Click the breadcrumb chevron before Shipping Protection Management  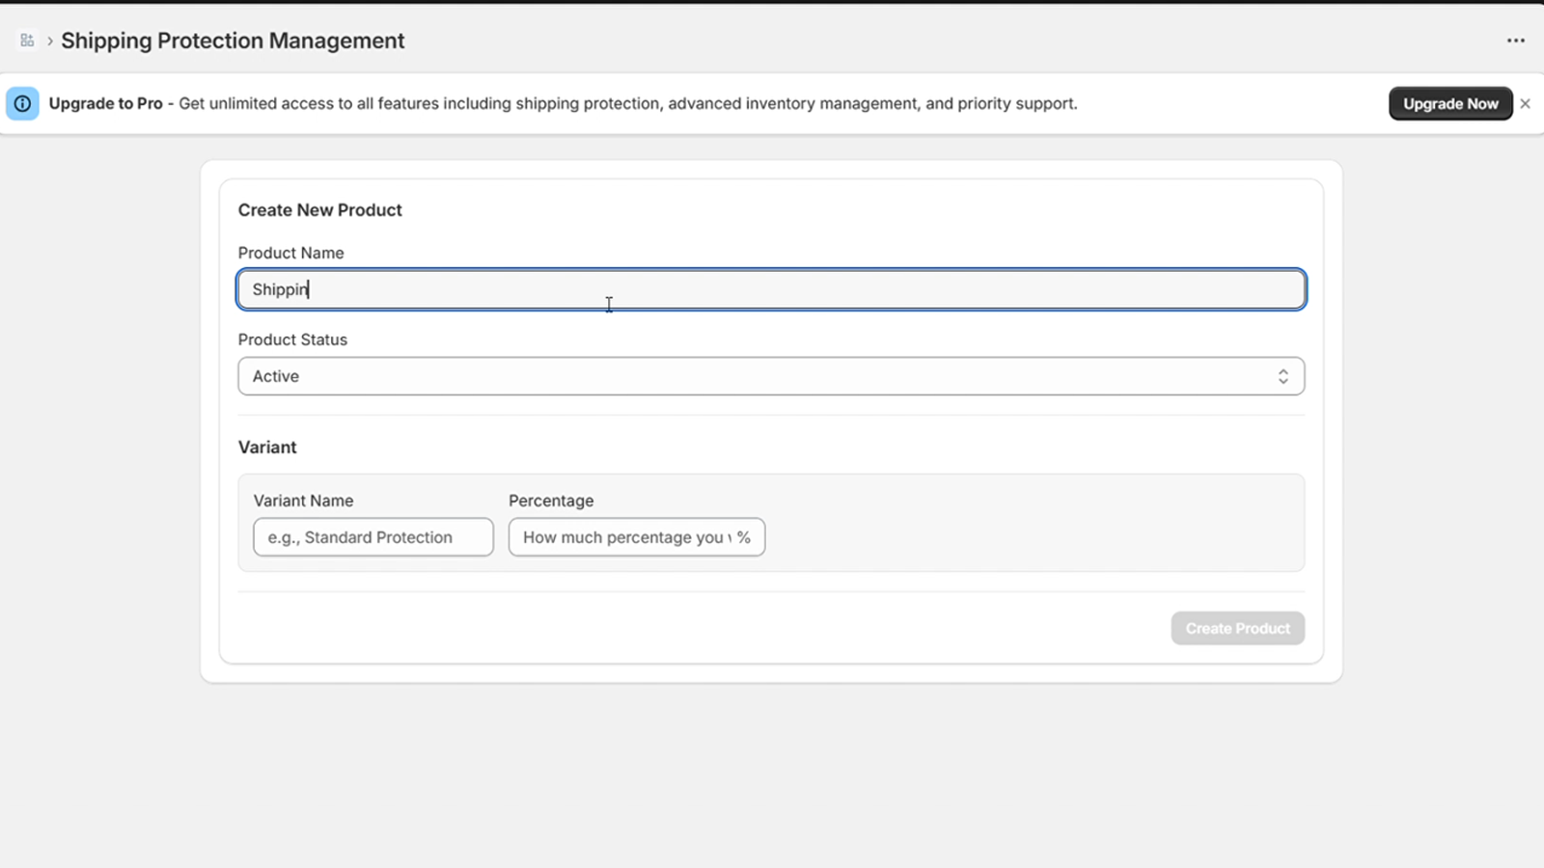pos(49,41)
